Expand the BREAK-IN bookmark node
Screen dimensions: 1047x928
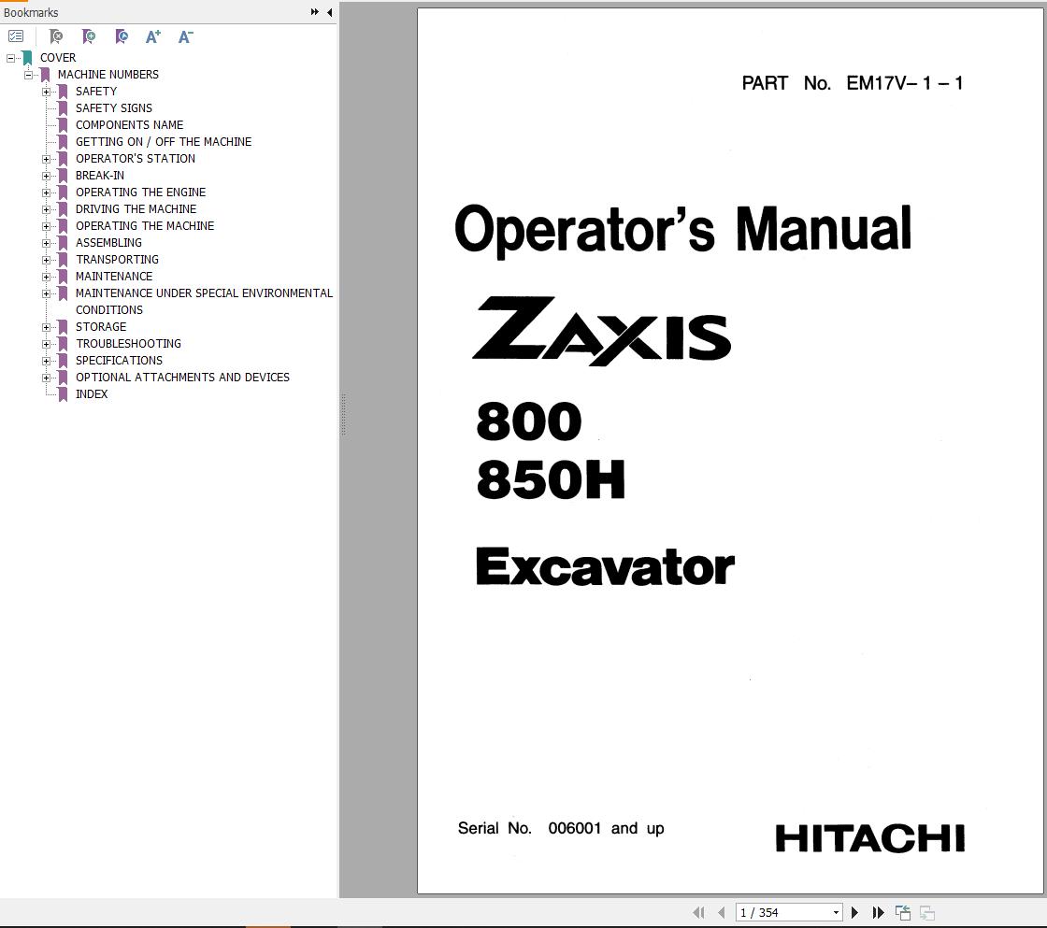coord(46,176)
